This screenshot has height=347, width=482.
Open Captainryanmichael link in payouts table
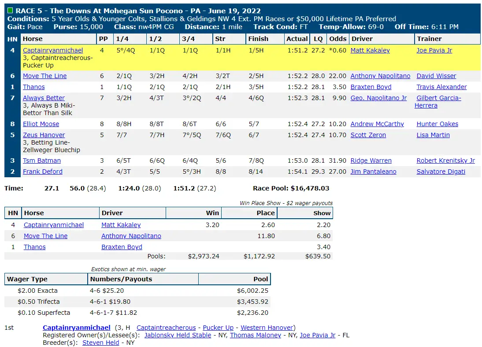coord(54,225)
